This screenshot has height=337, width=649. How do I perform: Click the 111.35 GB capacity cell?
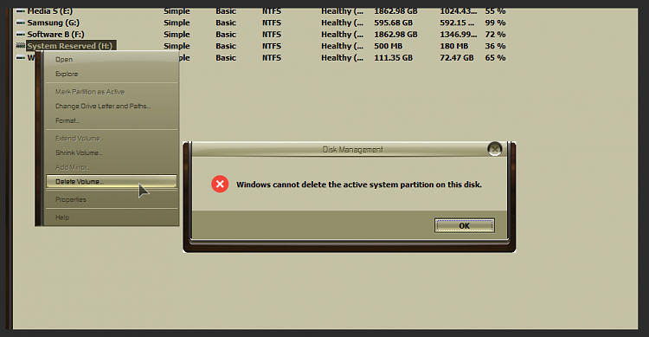(x=393, y=58)
